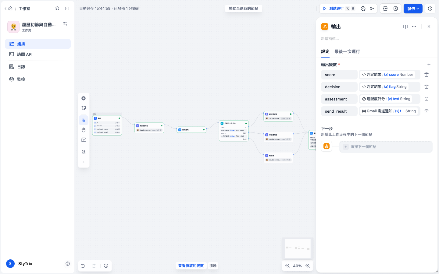
Task: Click 選擇下一個節點 to add next node
Action: 386,147
